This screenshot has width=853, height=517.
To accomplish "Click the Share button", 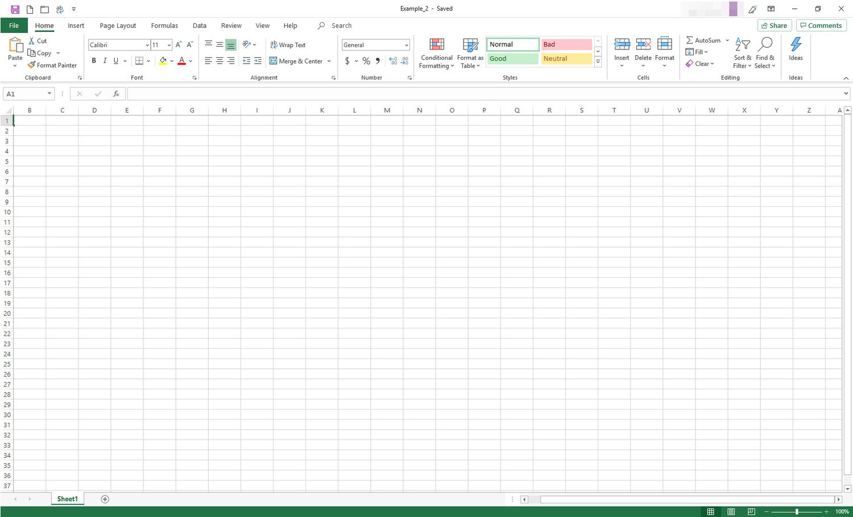I will click(774, 26).
